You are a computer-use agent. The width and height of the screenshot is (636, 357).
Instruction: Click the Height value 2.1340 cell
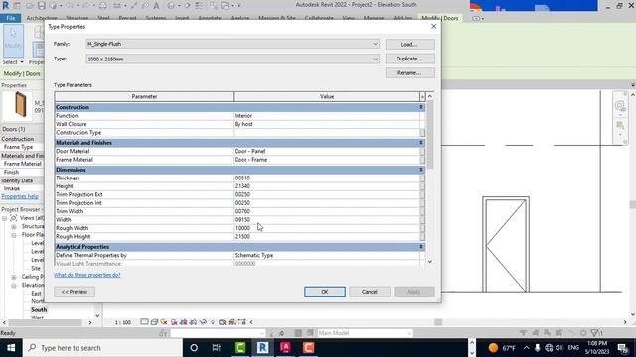tap(327, 186)
